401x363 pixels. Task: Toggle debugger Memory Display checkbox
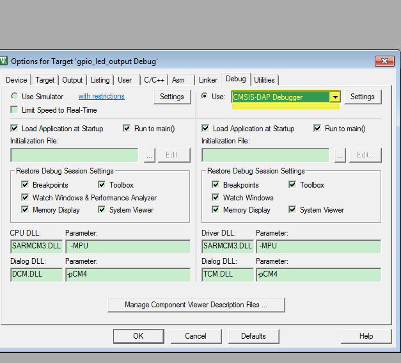point(216,209)
